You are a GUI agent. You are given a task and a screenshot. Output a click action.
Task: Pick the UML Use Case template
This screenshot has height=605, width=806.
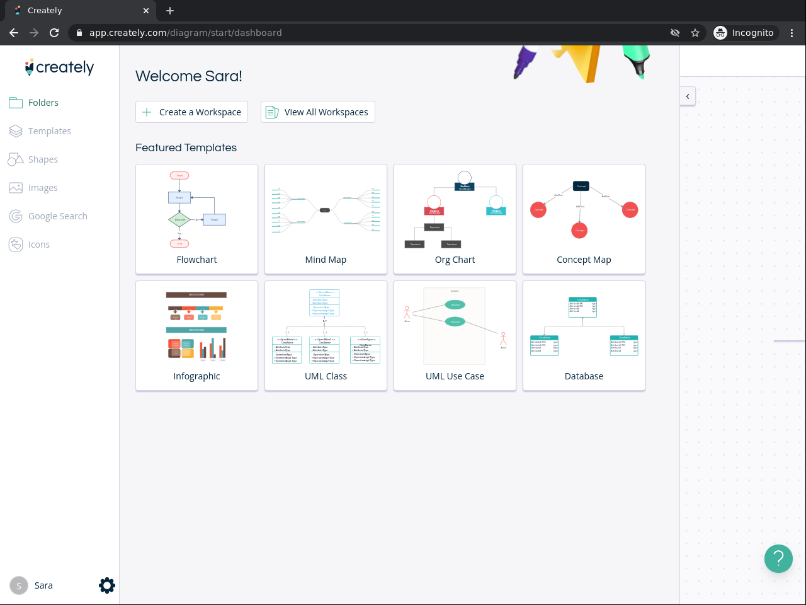click(455, 336)
